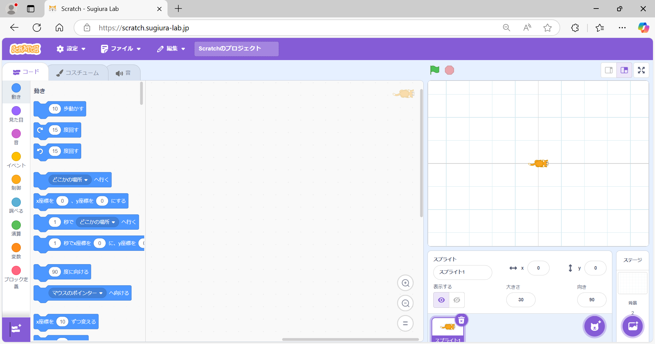Switch to the コード tab
This screenshot has width=655, height=344.
[26, 72]
